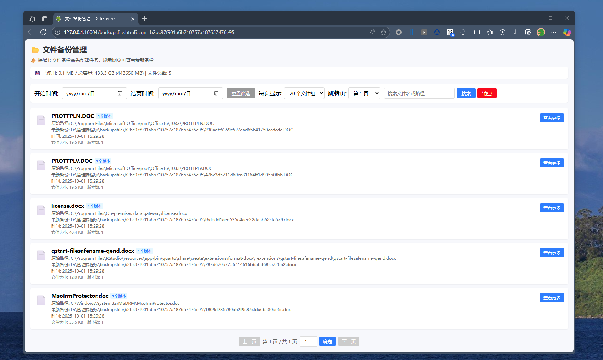Open a new browser tab
Viewport: 603px width, 360px height.
144,19
